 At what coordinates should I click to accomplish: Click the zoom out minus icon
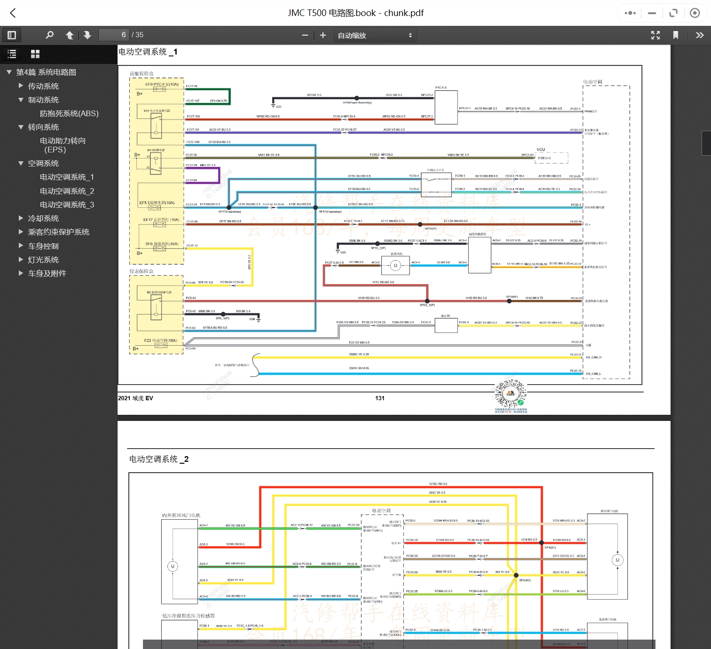click(305, 35)
